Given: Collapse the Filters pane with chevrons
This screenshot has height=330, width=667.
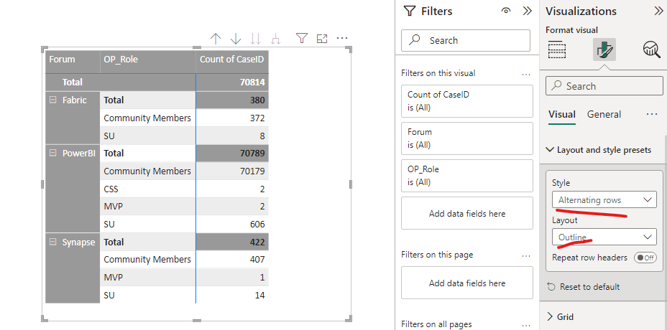Looking at the screenshot, I should [x=527, y=11].
